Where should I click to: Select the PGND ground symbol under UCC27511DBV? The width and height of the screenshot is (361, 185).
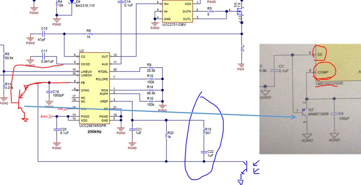[155, 25]
